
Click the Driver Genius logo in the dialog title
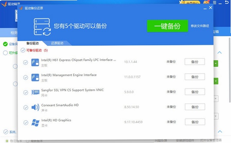[x=21, y=8]
